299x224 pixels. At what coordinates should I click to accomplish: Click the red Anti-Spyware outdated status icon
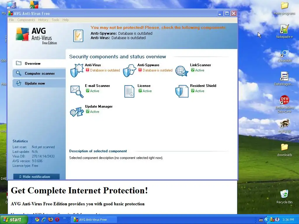click(140, 70)
